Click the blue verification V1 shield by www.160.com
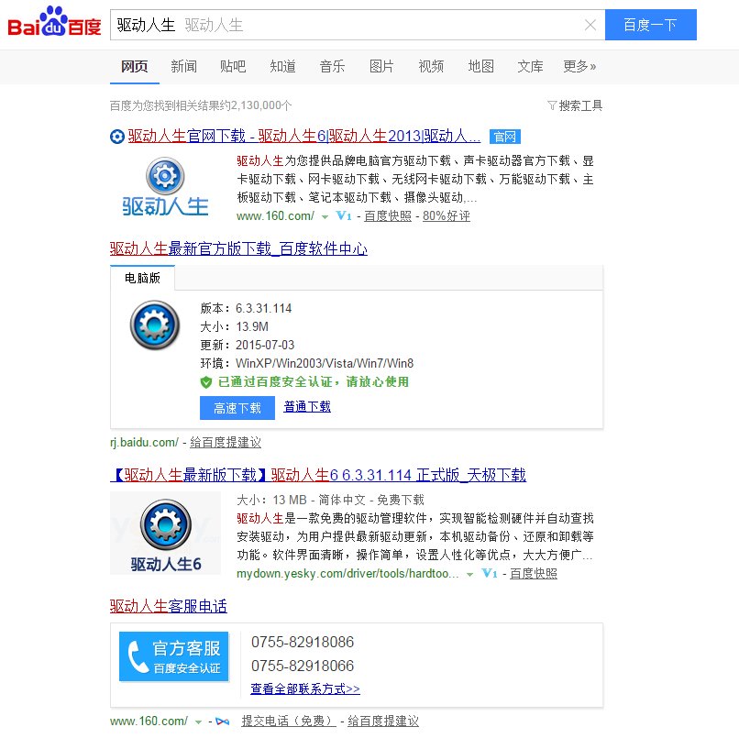 (x=347, y=217)
